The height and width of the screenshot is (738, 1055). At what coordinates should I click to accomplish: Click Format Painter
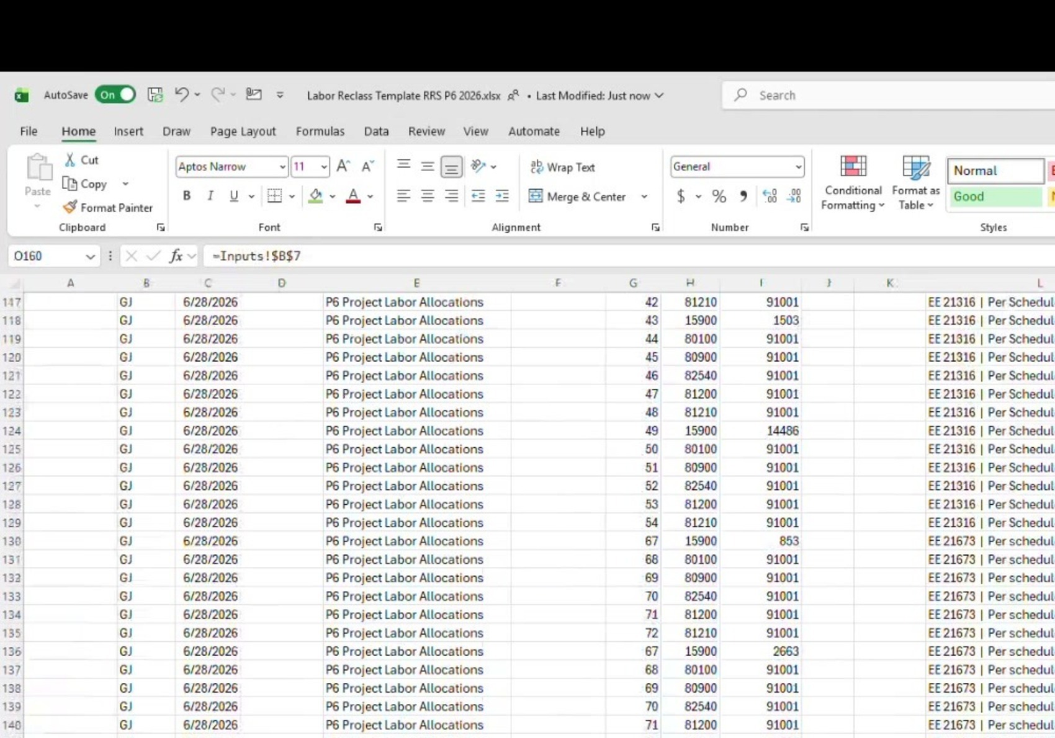pyautogui.click(x=108, y=207)
